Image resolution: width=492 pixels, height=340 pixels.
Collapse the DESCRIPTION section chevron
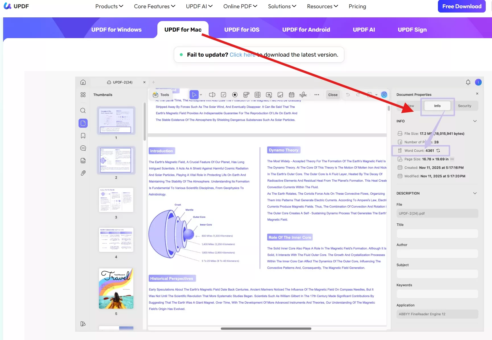475,193
